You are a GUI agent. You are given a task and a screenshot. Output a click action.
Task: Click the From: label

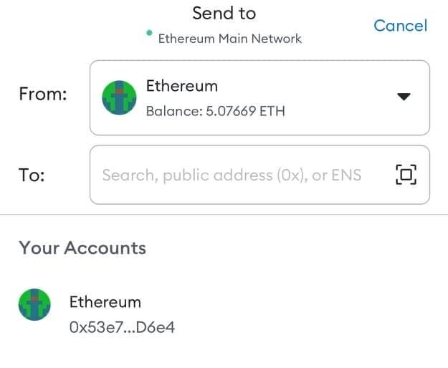coord(43,95)
